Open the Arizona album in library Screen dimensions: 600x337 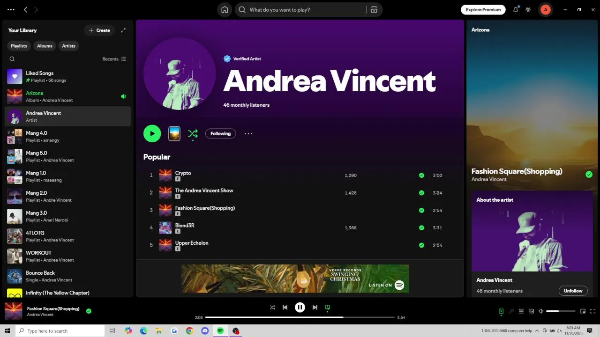(68, 96)
